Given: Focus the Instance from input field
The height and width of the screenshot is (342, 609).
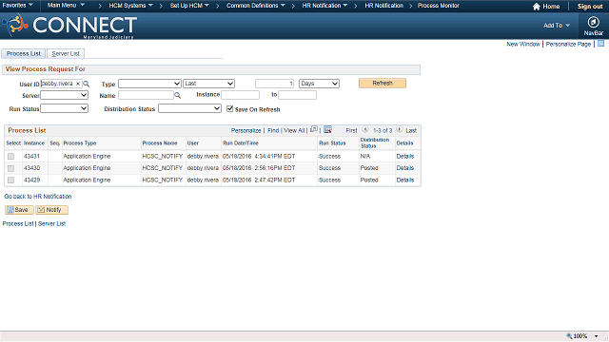Looking at the screenshot, I should tap(240, 95).
